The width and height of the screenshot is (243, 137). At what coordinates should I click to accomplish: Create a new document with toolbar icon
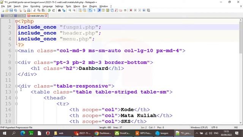coord(3,10)
